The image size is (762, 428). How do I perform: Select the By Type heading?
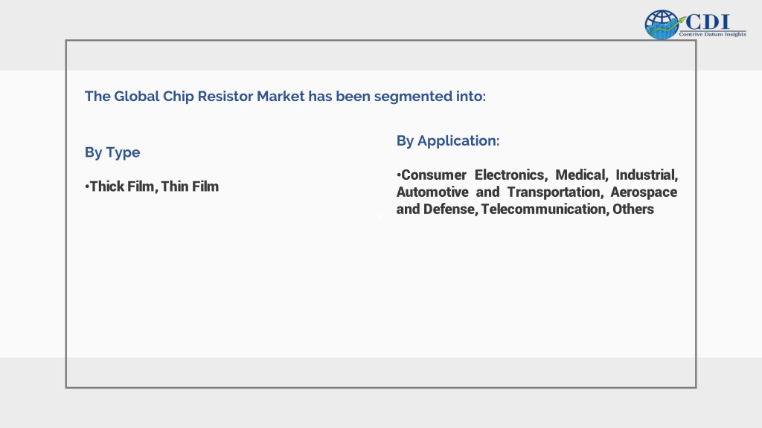(112, 152)
